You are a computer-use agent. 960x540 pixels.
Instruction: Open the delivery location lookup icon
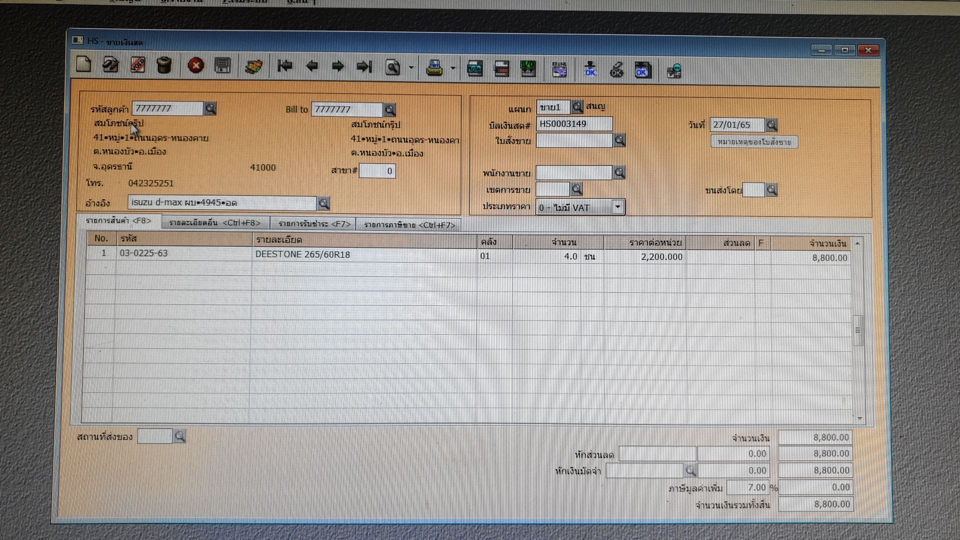tap(179, 436)
